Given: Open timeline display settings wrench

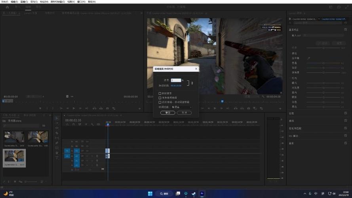Looking at the screenshot, I should pyautogui.click(x=92, y=124).
